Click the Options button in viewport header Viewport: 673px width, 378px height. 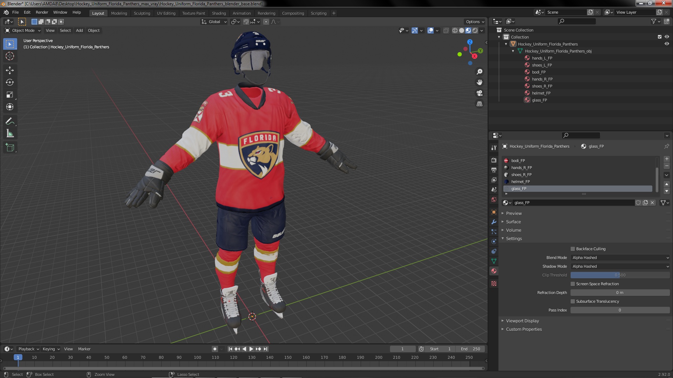[x=475, y=22]
